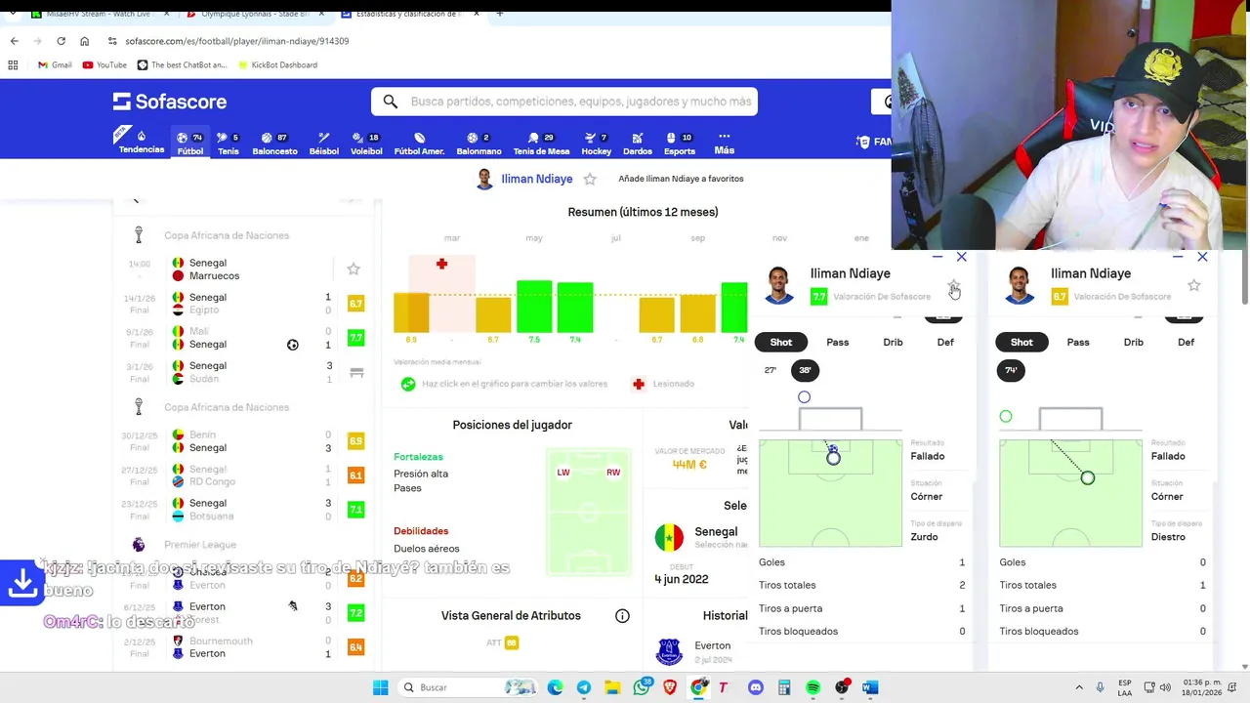The width and height of the screenshot is (1250, 703).
Task: Reload the browser page
Action: [61, 41]
